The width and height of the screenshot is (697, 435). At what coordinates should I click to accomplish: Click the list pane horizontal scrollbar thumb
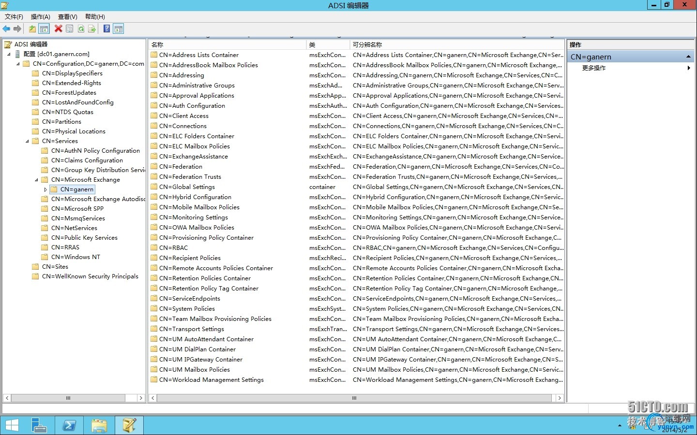click(354, 398)
